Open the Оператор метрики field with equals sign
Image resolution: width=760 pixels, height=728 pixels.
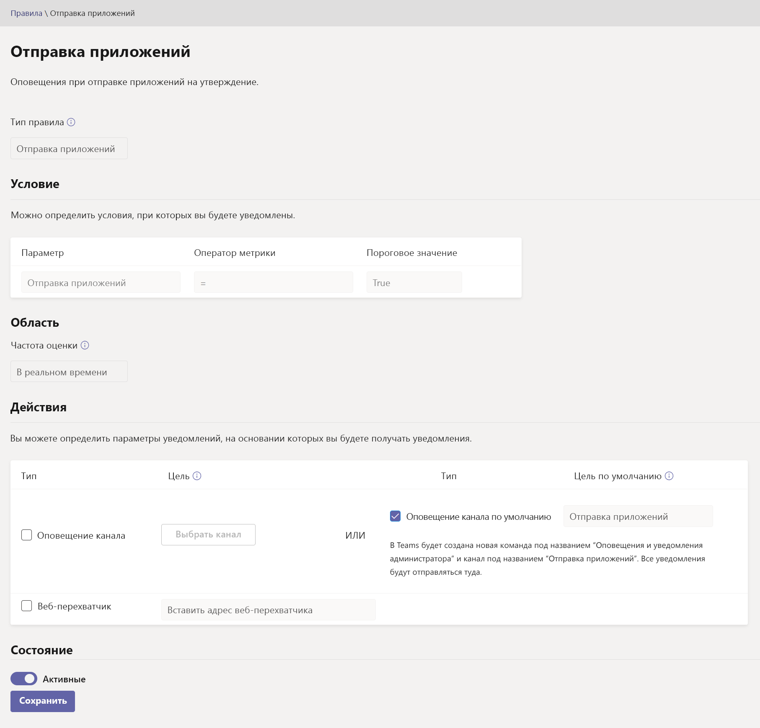click(x=274, y=282)
